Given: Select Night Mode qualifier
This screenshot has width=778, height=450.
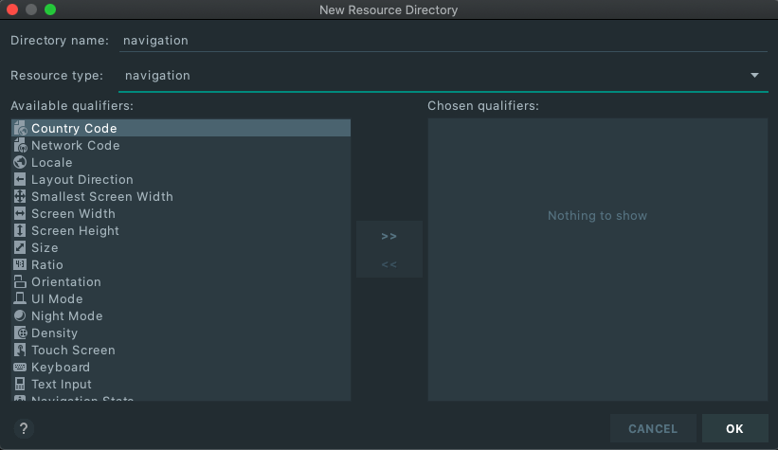Looking at the screenshot, I should click(x=181, y=315).
